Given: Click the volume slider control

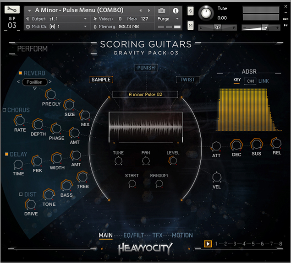Looking at the screenshot, I should (x=261, y=28).
